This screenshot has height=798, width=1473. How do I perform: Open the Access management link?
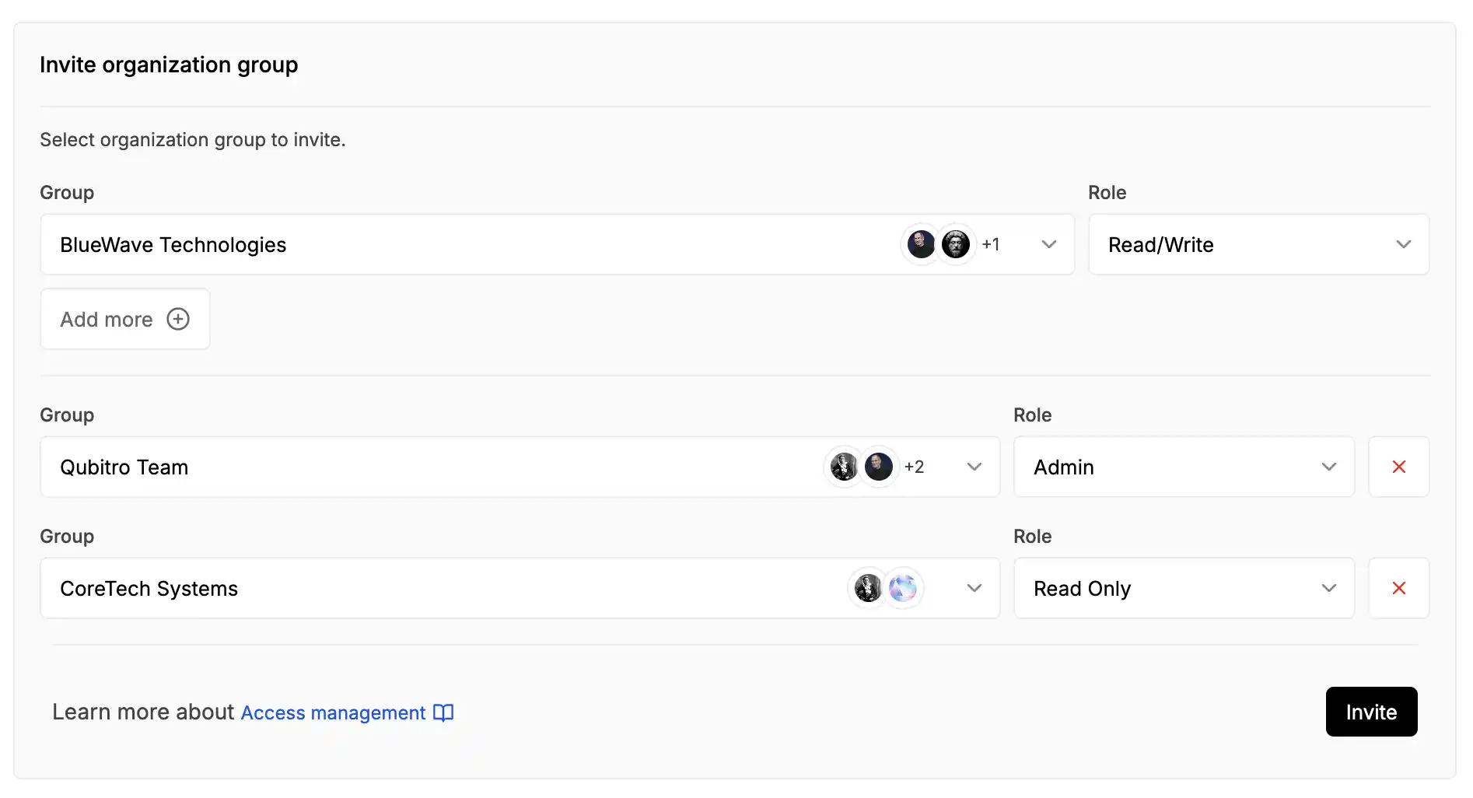[333, 712]
